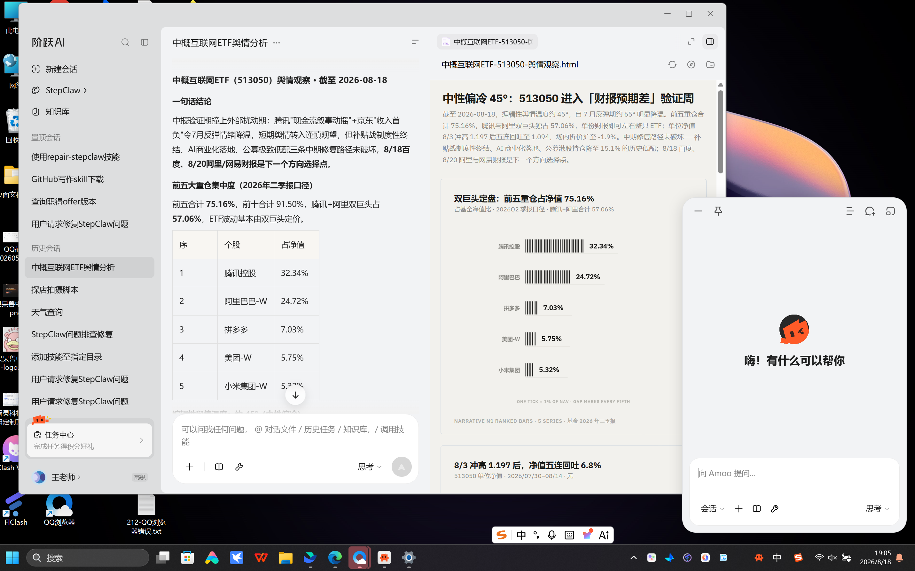This screenshot has height=571, width=915.
Task: Jump to bottom of conversation arrow
Action: click(295, 395)
